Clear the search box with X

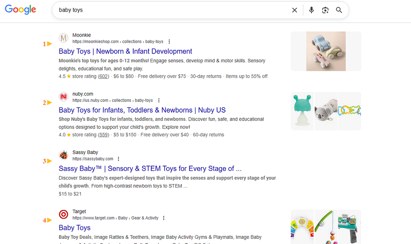(x=295, y=10)
